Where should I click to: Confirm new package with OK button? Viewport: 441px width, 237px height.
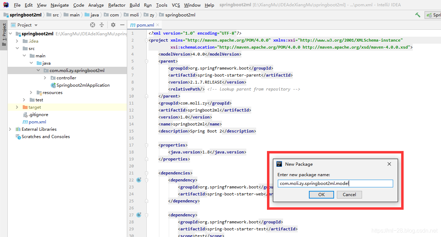click(x=321, y=195)
